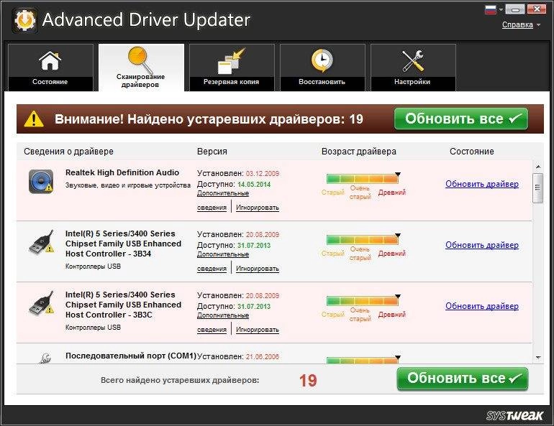
Task: Click scroll up arrow of driver list
Action: pos(537,167)
